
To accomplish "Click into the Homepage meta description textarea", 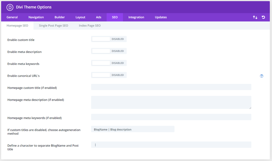I will [x=171, y=102].
